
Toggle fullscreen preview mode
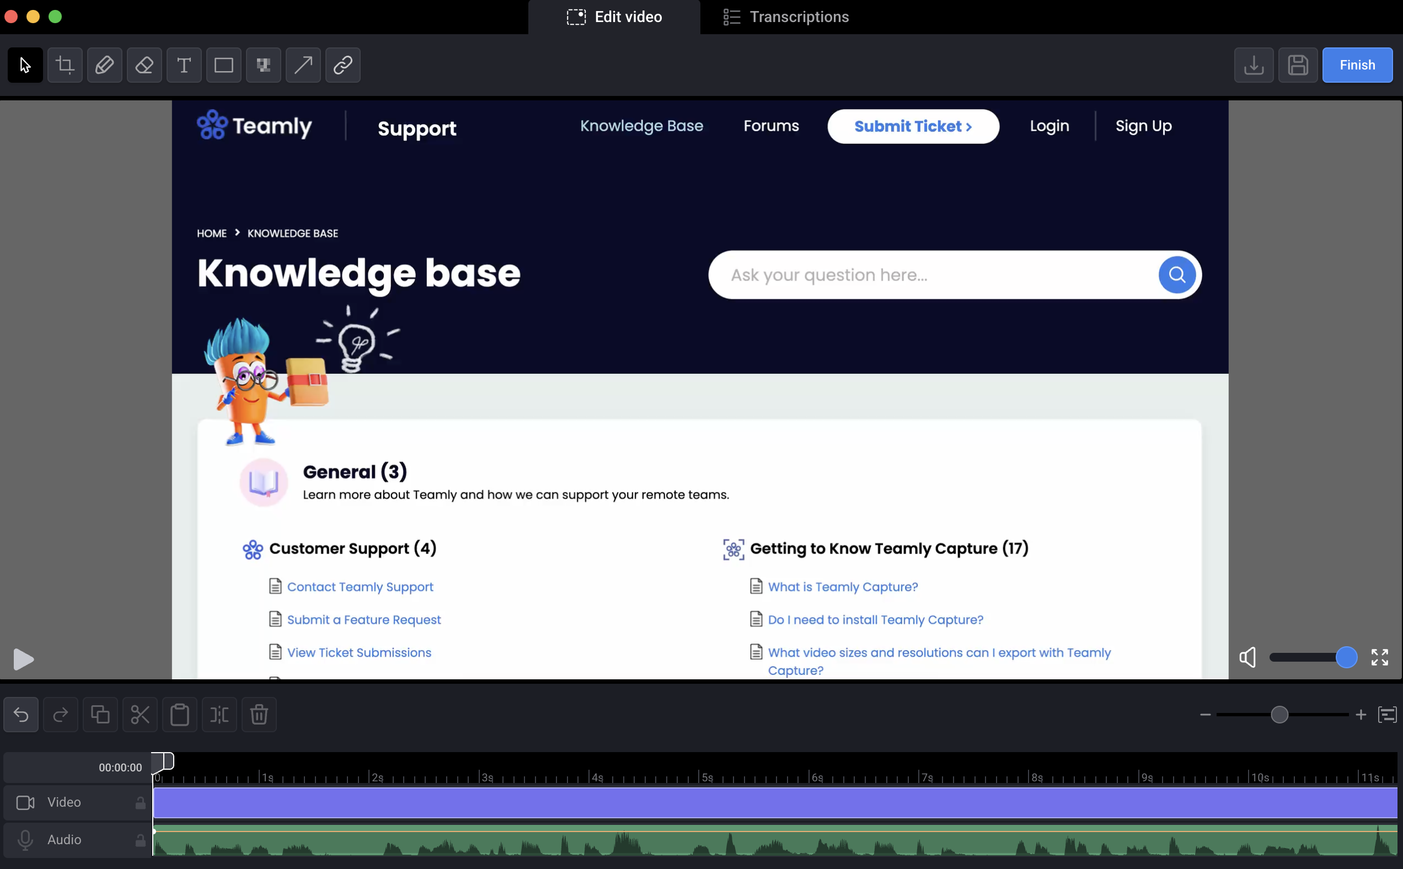[x=1379, y=657]
